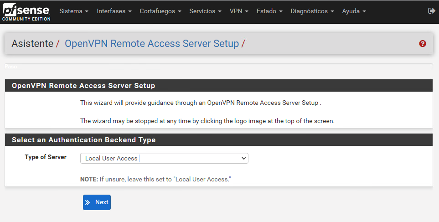Click the NOTE hint text below dropdown
Viewport: 439px width, 222px height.
[155, 179]
